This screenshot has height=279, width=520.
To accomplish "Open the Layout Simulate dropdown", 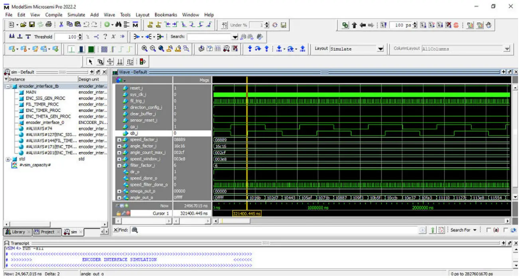I will 380,49.
